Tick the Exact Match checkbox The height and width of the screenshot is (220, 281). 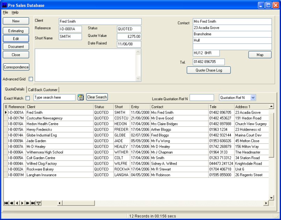28,99
